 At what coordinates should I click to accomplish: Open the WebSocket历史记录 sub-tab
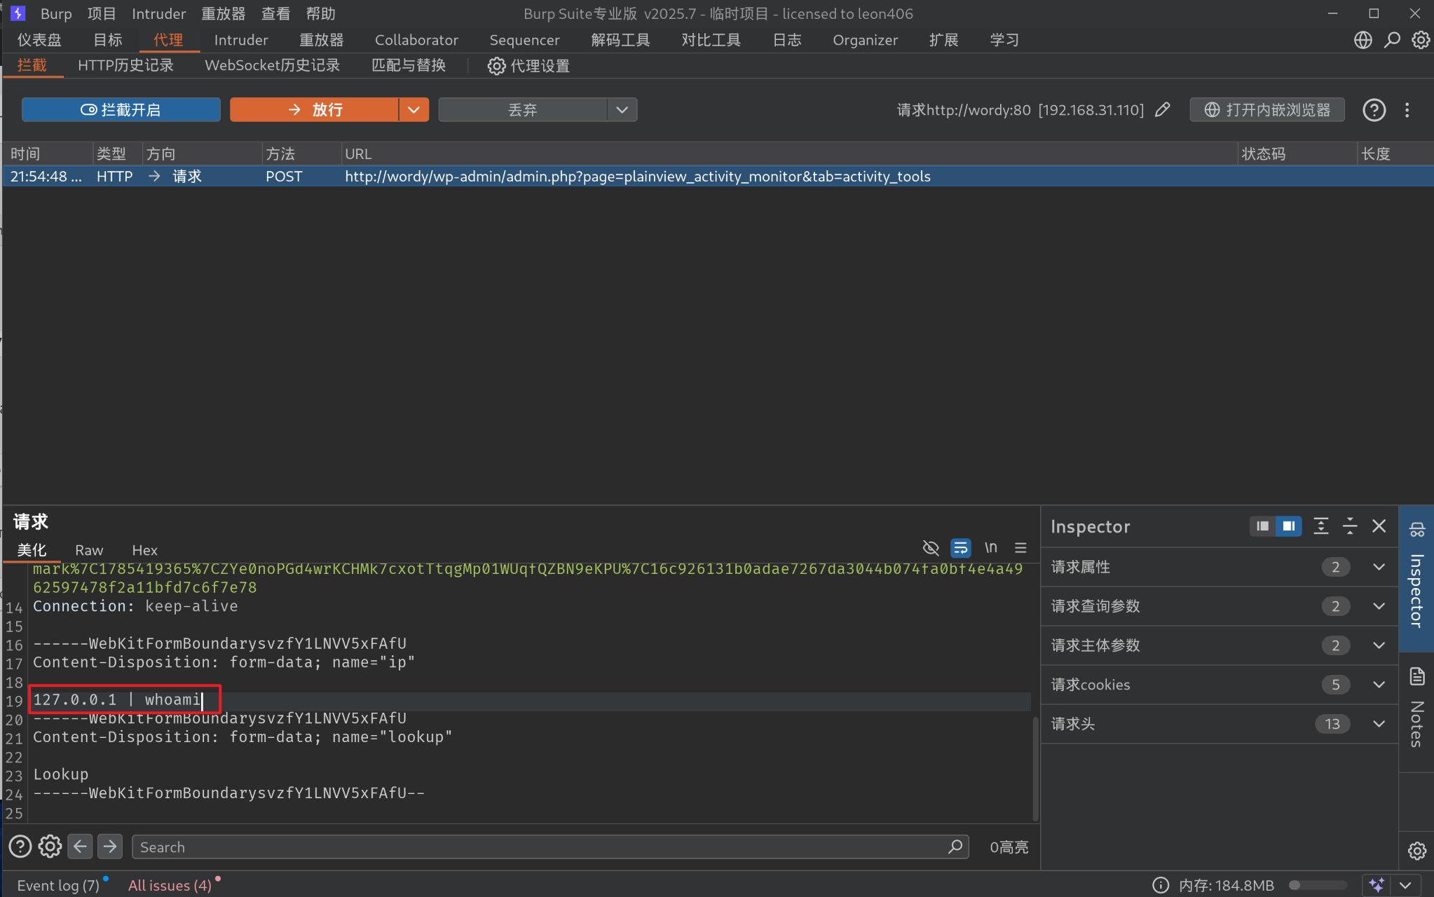pos(272,65)
